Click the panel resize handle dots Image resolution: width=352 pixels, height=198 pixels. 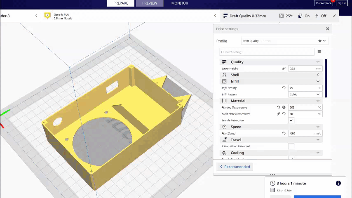point(272,174)
